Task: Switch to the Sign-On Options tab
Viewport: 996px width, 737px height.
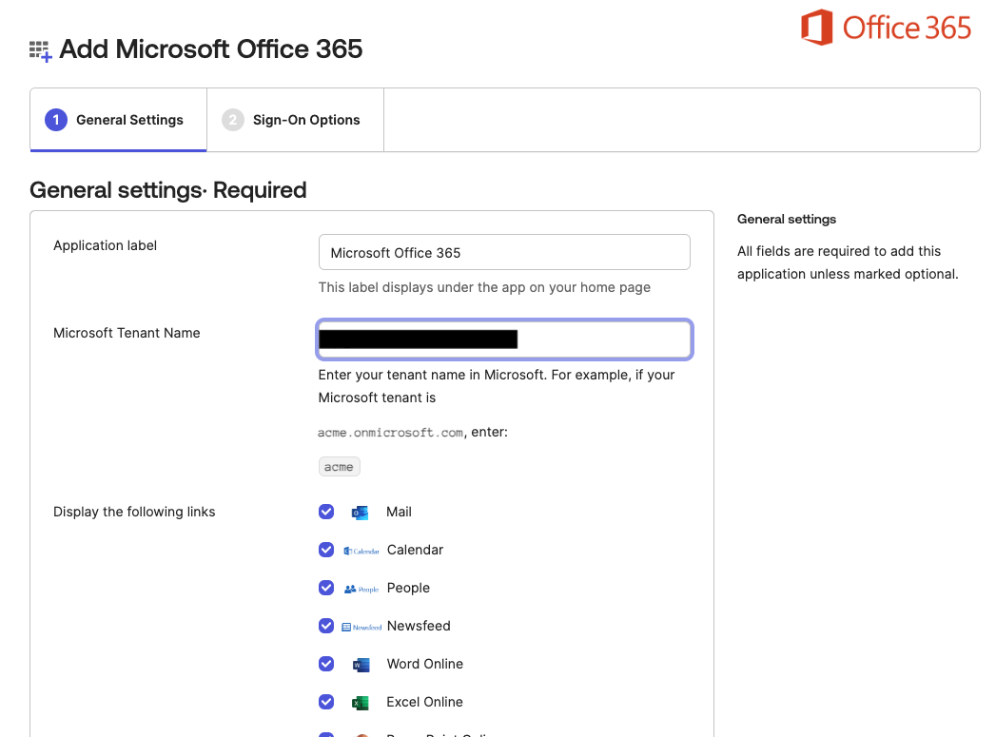Action: 295,120
